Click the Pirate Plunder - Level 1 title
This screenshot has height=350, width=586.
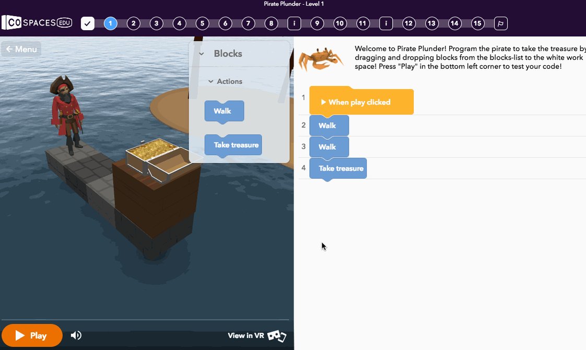[294, 4]
